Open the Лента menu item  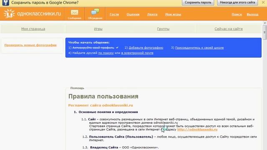point(152,15)
